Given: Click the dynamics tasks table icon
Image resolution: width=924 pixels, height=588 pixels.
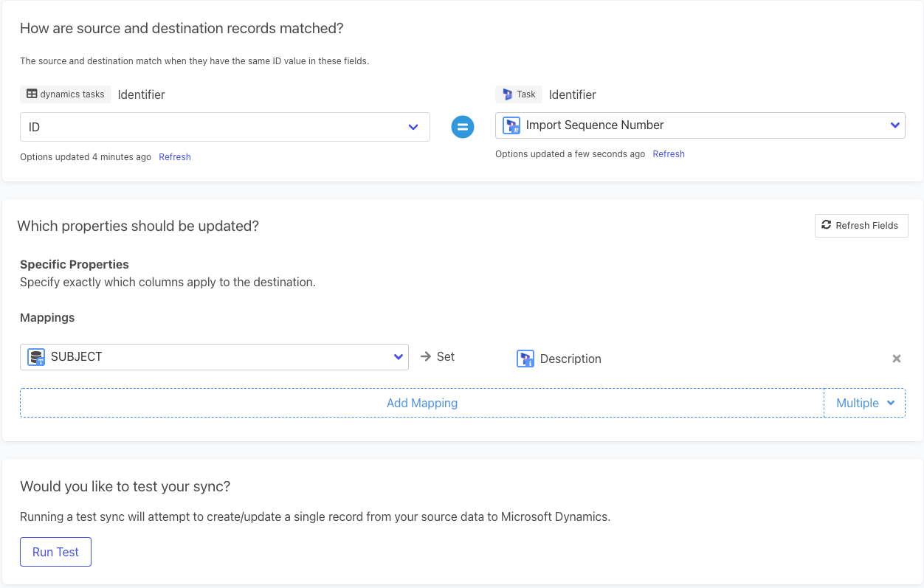Looking at the screenshot, I should pos(32,94).
